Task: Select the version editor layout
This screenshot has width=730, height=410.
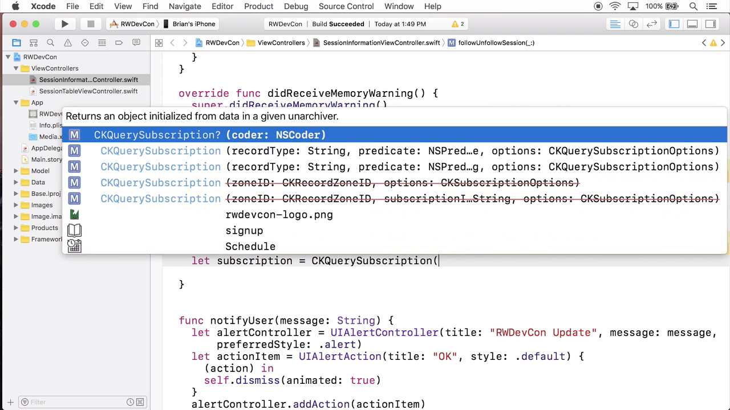Action: pos(652,24)
